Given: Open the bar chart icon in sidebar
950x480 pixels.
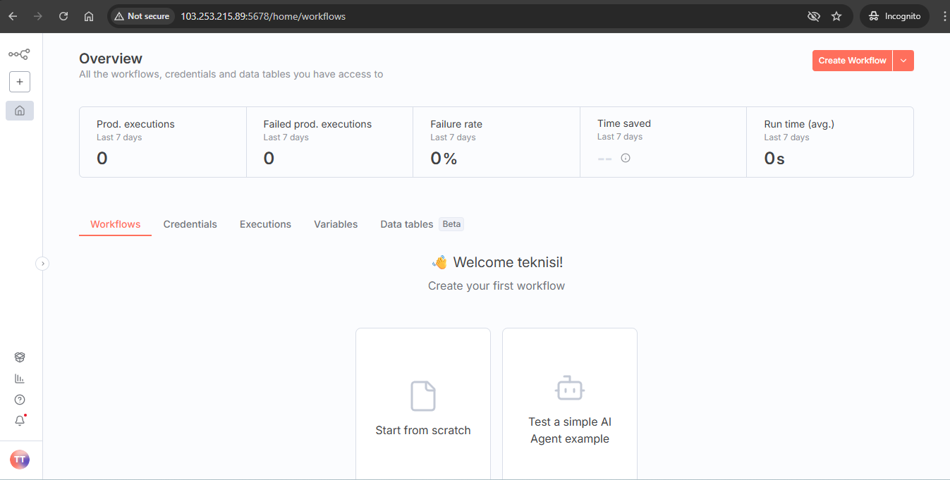Looking at the screenshot, I should point(20,379).
